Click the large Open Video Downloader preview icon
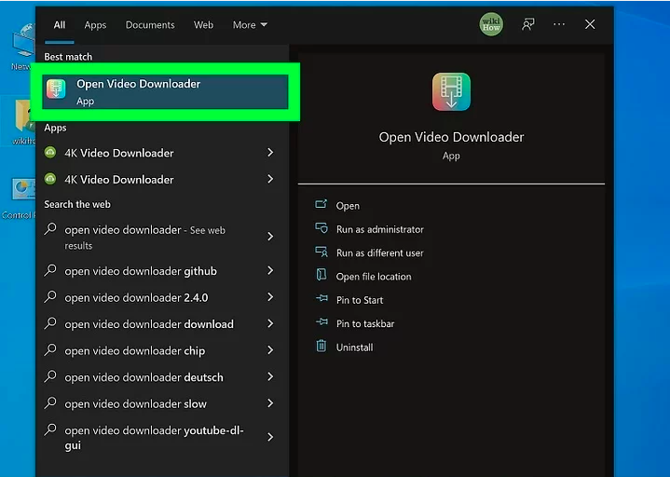 [x=451, y=92]
